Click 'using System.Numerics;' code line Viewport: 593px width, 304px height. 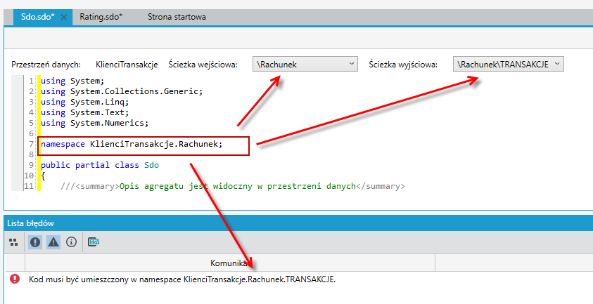(94, 123)
